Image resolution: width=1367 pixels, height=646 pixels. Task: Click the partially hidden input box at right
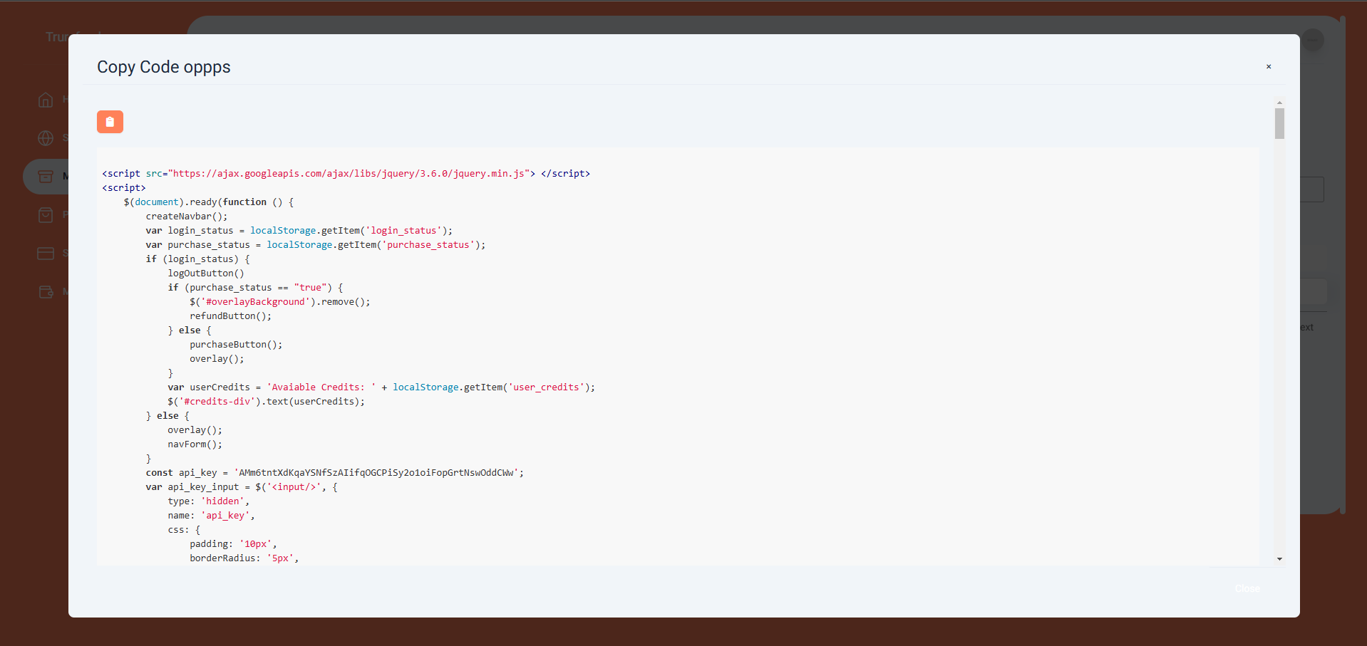(1312, 189)
